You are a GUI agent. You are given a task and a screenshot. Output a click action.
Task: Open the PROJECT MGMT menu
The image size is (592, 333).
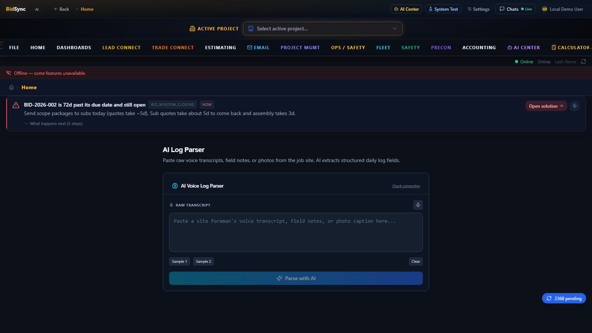pos(300,47)
